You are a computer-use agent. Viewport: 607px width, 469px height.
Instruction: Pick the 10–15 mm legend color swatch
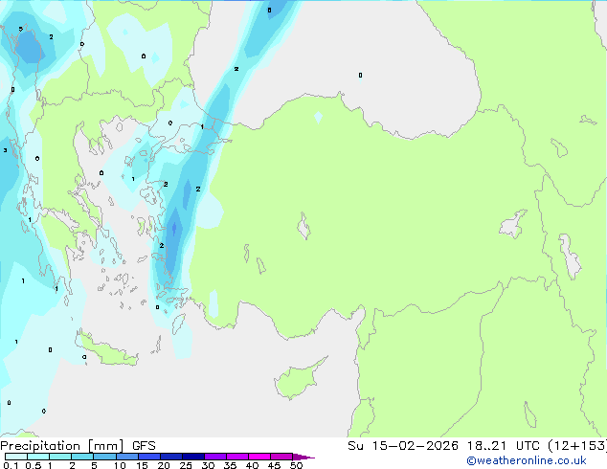coord(127,457)
